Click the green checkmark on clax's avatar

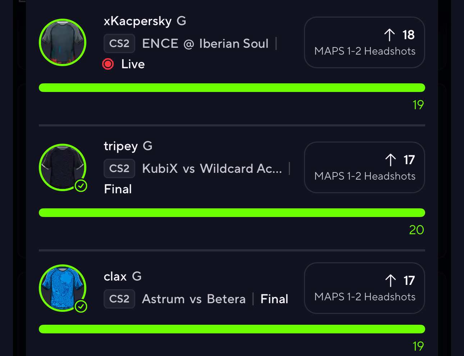(81, 306)
